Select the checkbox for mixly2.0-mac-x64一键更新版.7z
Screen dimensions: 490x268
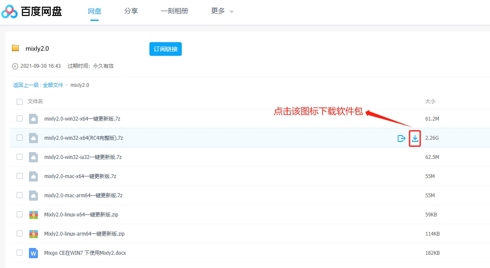pyautogui.click(x=20, y=176)
